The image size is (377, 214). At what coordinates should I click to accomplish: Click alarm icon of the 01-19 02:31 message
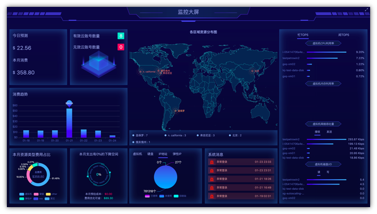(x=212, y=196)
